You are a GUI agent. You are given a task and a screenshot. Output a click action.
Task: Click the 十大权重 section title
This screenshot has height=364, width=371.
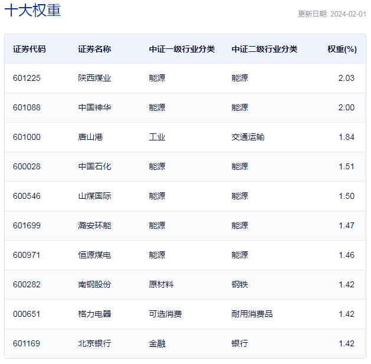(x=32, y=11)
